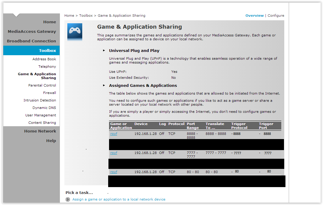Open Parental Control settings
This screenshot has width=323, height=205.
coord(42,85)
